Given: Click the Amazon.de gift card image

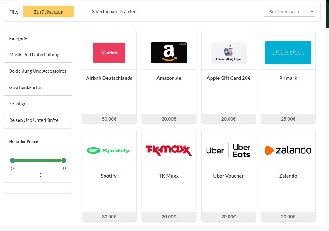Looking at the screenshot, I should click(169, 53).
